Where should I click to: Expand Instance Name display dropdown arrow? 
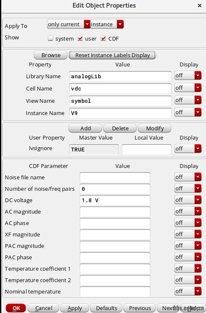click(198, 113)
